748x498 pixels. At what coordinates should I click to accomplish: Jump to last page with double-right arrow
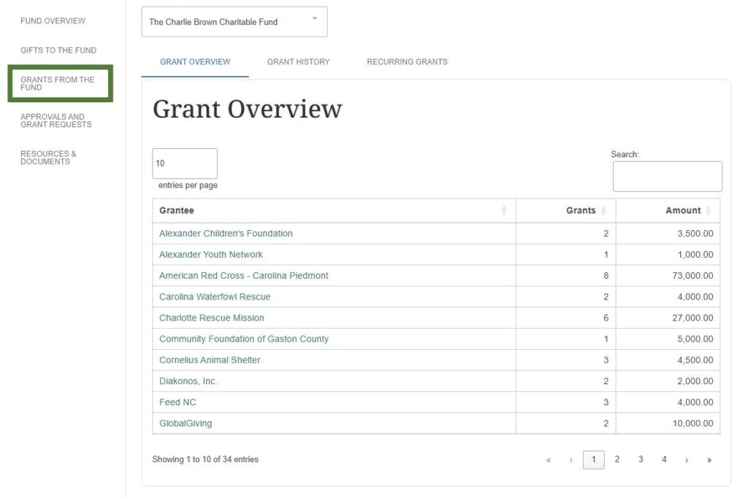pyautogui.click(x=709, y=460)
